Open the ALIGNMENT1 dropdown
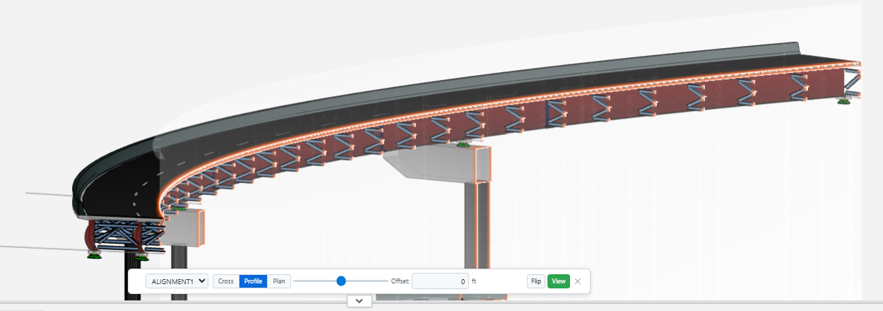 (177, 281)
